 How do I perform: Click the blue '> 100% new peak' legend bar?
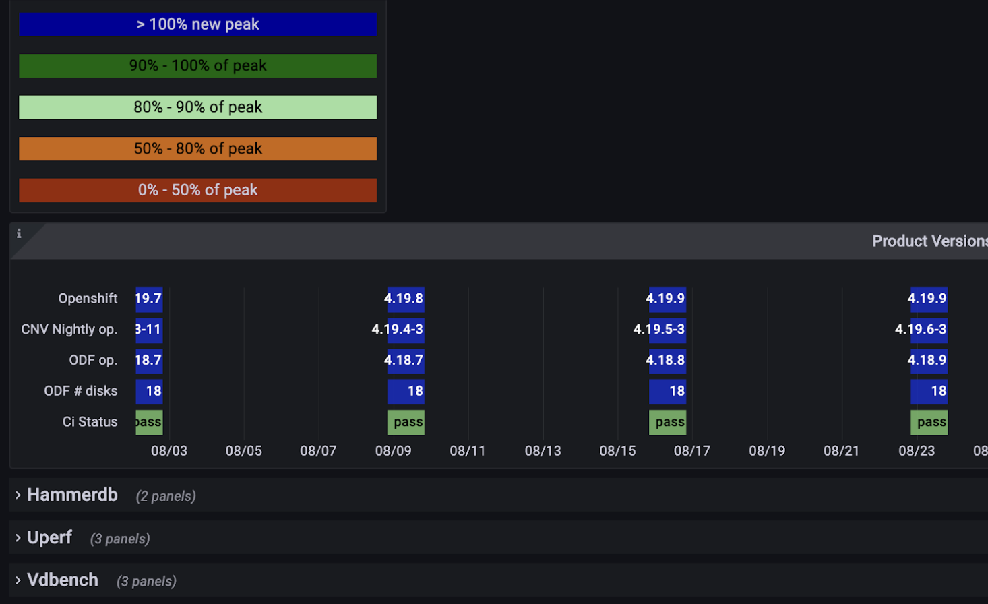pos(197,24)
